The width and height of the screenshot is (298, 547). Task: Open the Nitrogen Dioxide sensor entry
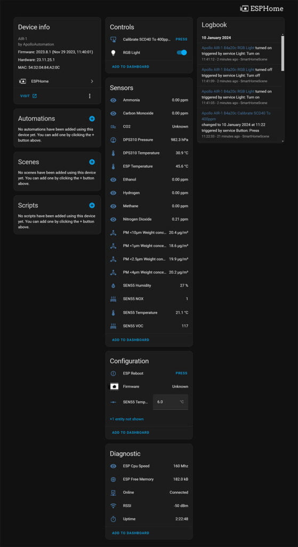(149, 219)
